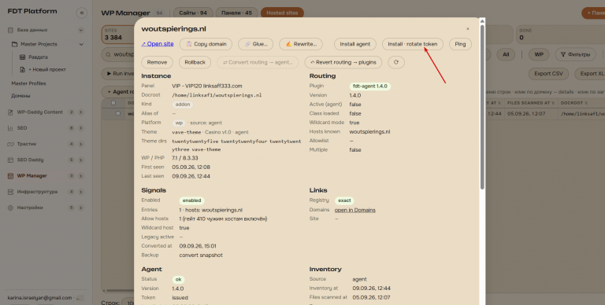Open the Раздата project item

(38, 57)
